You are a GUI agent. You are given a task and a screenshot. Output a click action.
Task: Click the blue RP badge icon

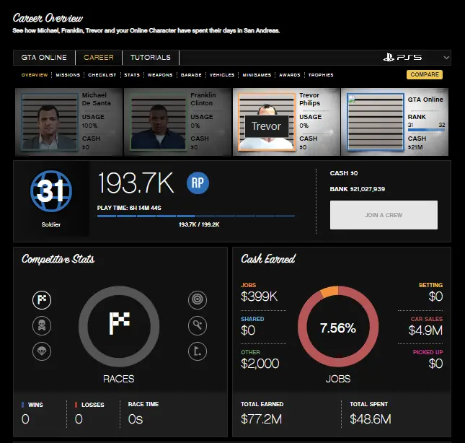pos(198,183)
